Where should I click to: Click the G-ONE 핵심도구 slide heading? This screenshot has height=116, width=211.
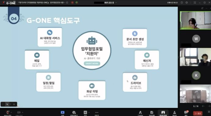(53, 20)
